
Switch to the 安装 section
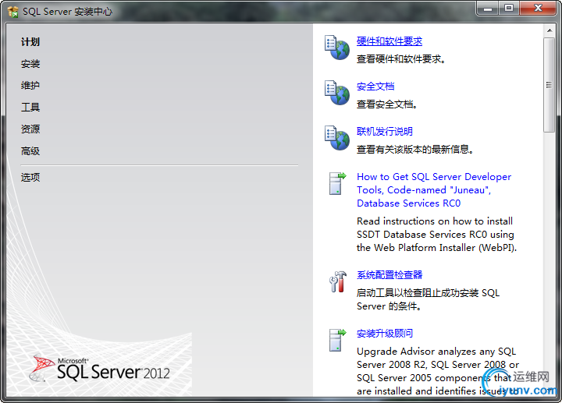click(30, 64)
